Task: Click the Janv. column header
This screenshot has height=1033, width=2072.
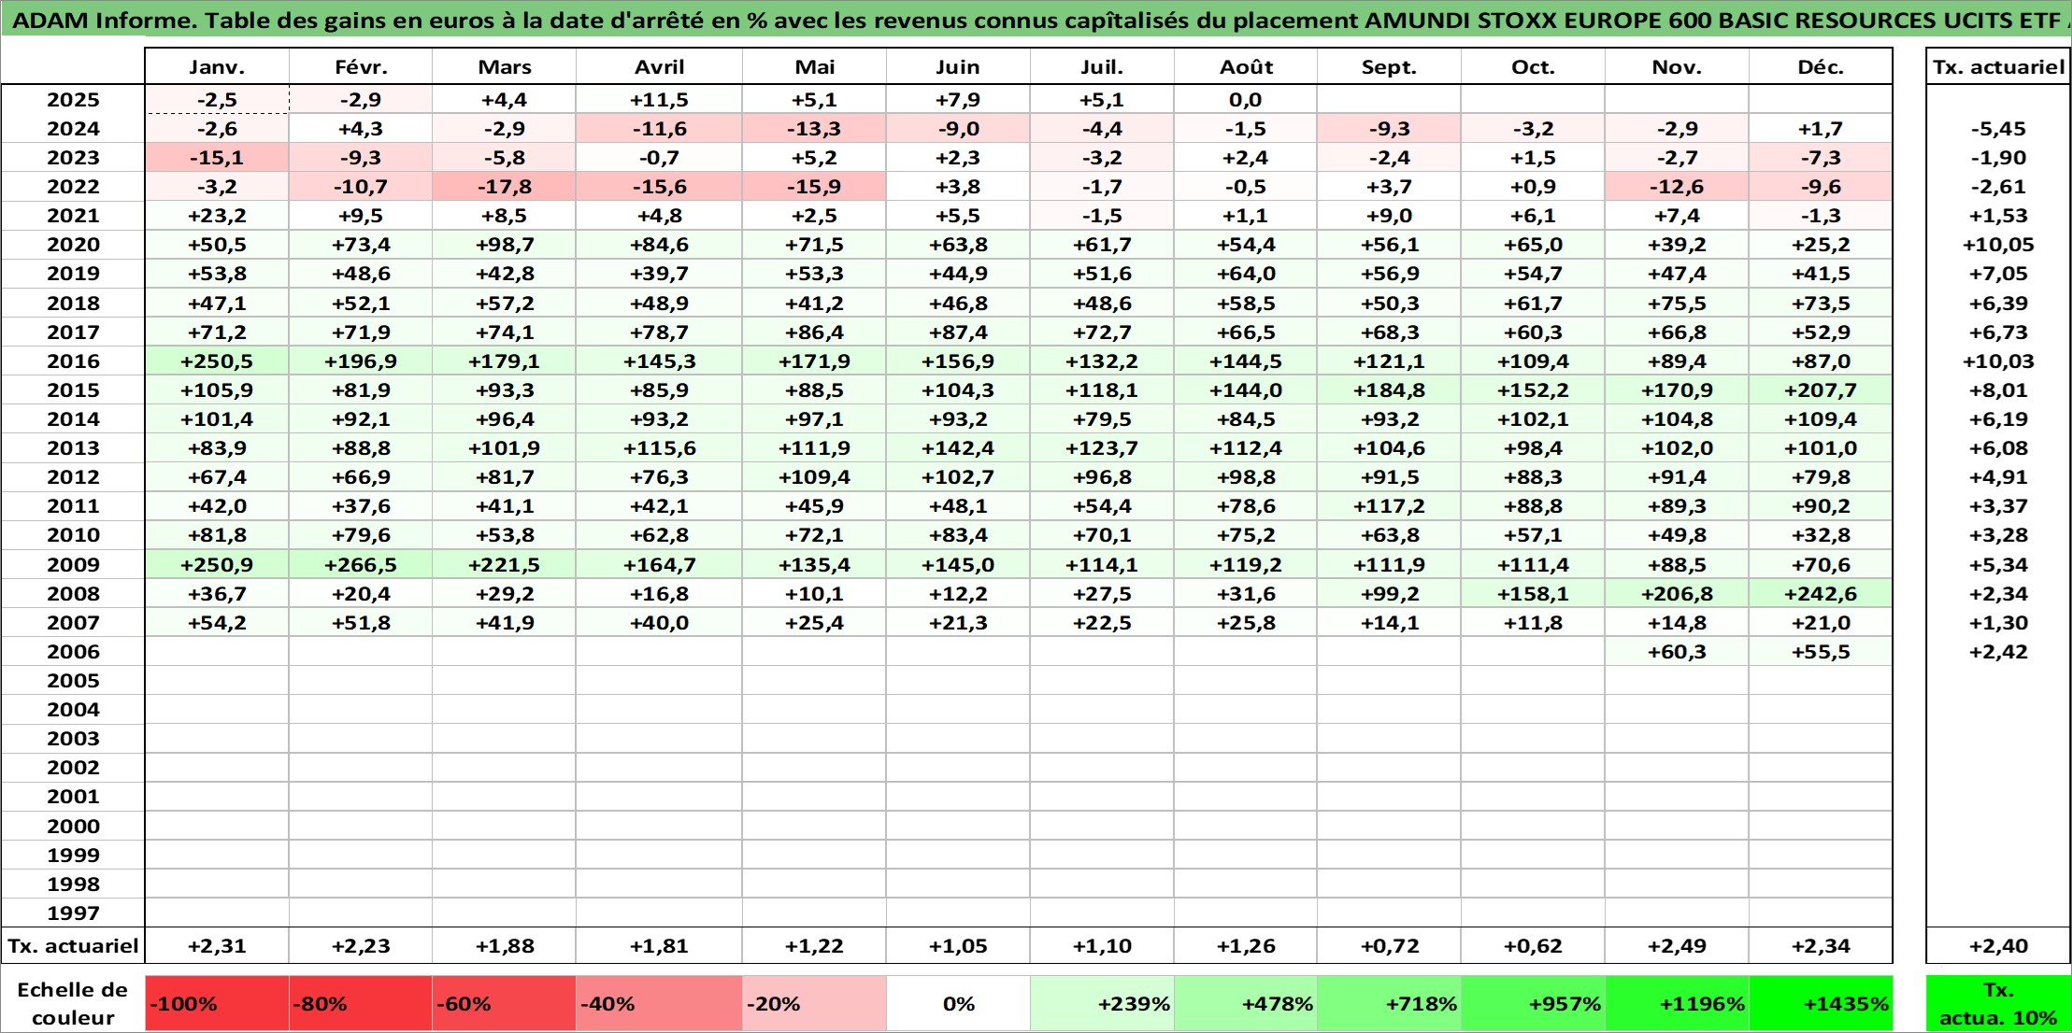Action: [217, 67]
